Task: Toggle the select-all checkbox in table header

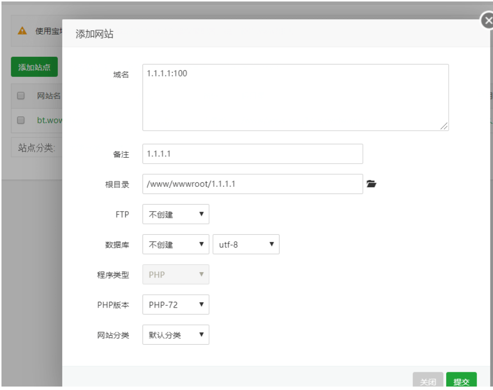Action: [x=21, y=96]
